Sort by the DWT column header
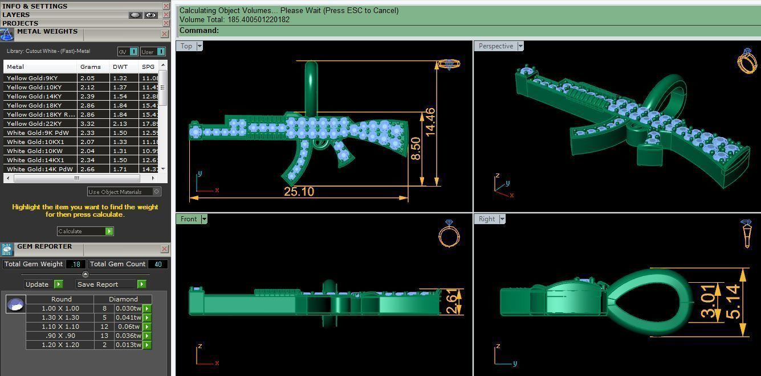 click(x=124, y=67)
